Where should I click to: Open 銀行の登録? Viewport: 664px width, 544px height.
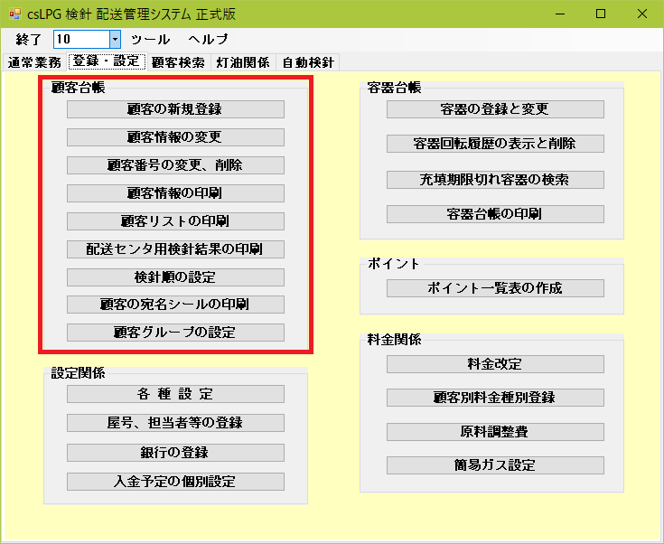(x=175, y=453)
